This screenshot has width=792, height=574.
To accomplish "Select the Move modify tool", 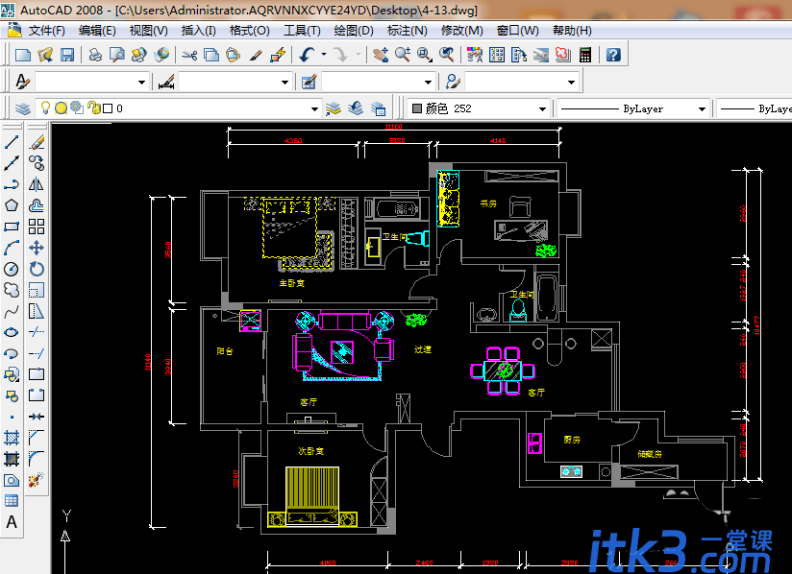I will [x=37, y=248].
